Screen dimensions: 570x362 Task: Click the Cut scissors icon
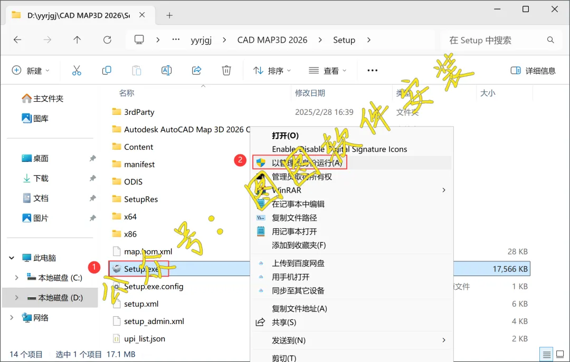[x=77, y=71]
